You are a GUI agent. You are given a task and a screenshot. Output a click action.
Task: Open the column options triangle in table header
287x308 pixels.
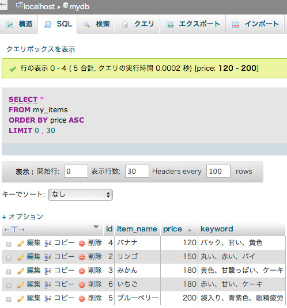click(x=96, y=227)
